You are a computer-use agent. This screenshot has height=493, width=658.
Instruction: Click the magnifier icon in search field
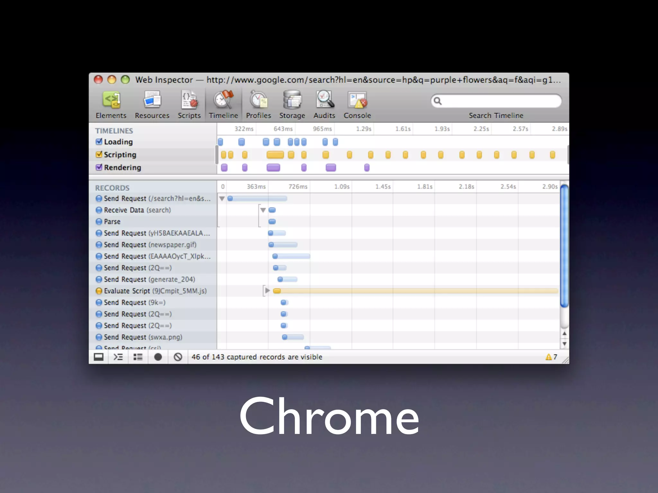click(x=438, y=101)
